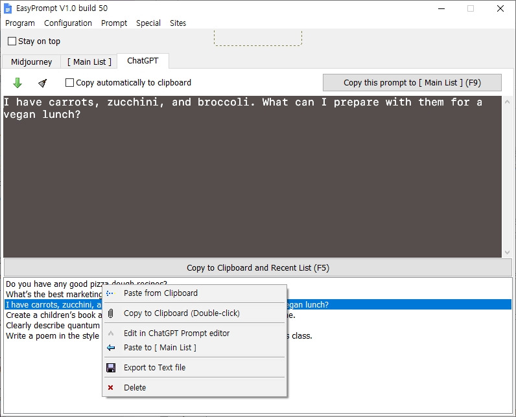This screenshot has height=417, width=516.
Task: Click the editor scrollbar down arrow
Action: [507, 252]
